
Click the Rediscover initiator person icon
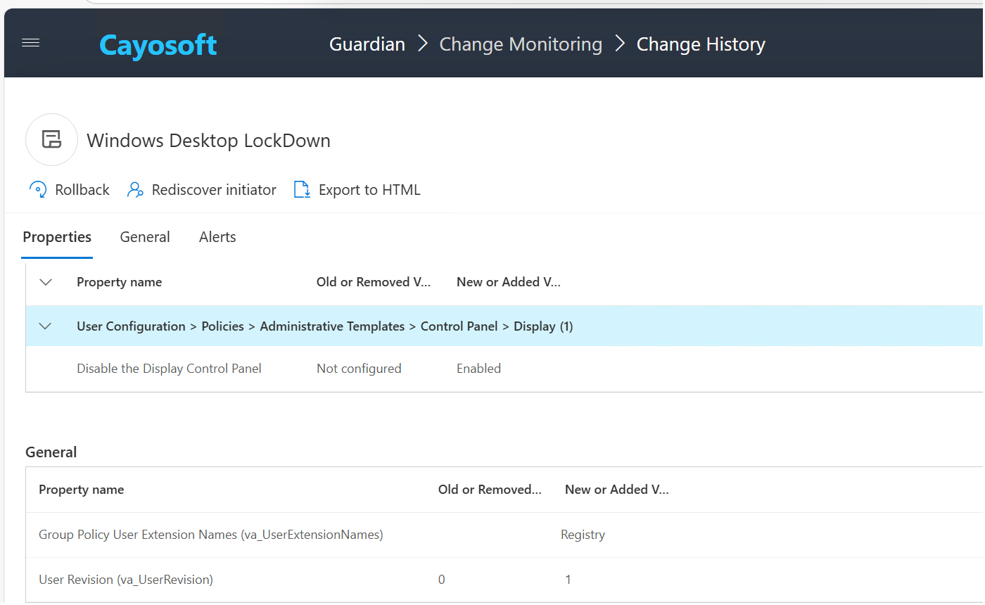(x=135, y=190)
